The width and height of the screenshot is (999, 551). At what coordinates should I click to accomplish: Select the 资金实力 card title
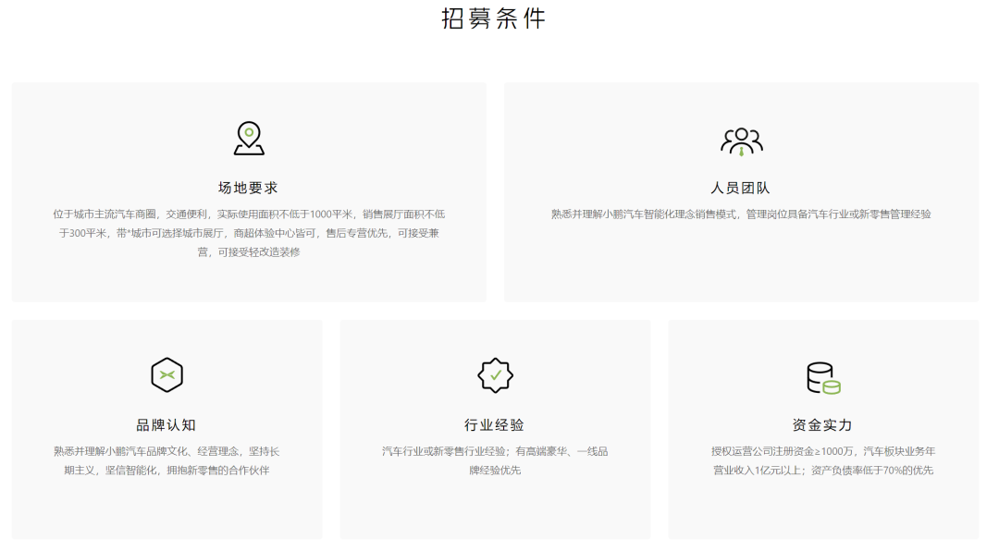click(822, 425)
